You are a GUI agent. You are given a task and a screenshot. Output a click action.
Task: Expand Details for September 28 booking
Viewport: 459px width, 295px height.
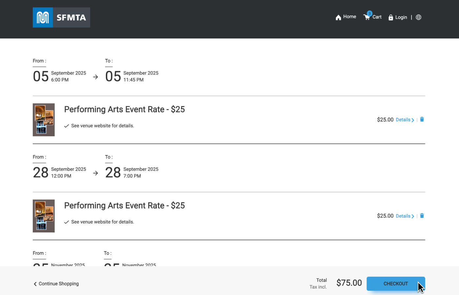(405, 216)
